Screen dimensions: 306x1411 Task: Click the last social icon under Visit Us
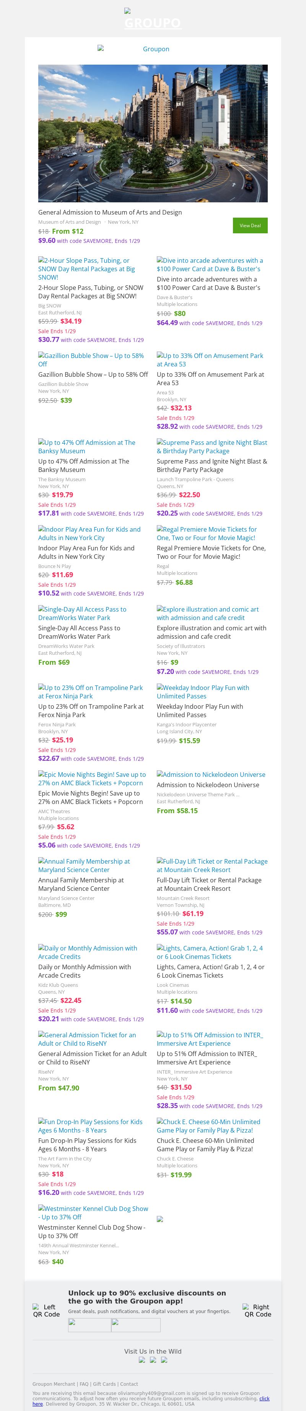click(164, 1360)
